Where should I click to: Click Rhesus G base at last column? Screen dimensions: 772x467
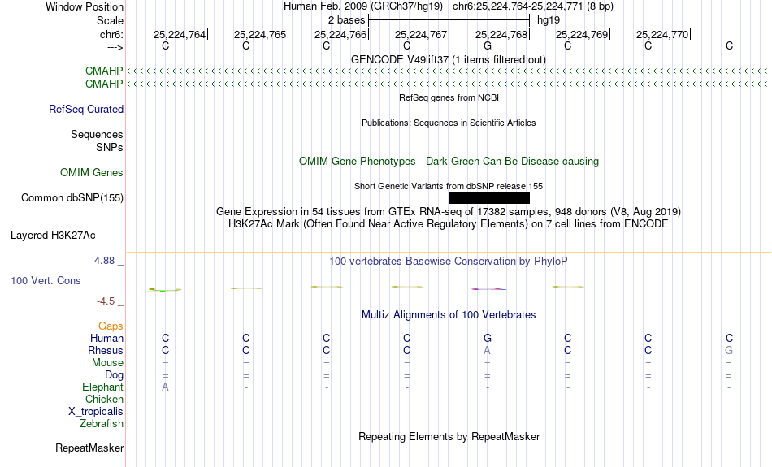[729, 350]
